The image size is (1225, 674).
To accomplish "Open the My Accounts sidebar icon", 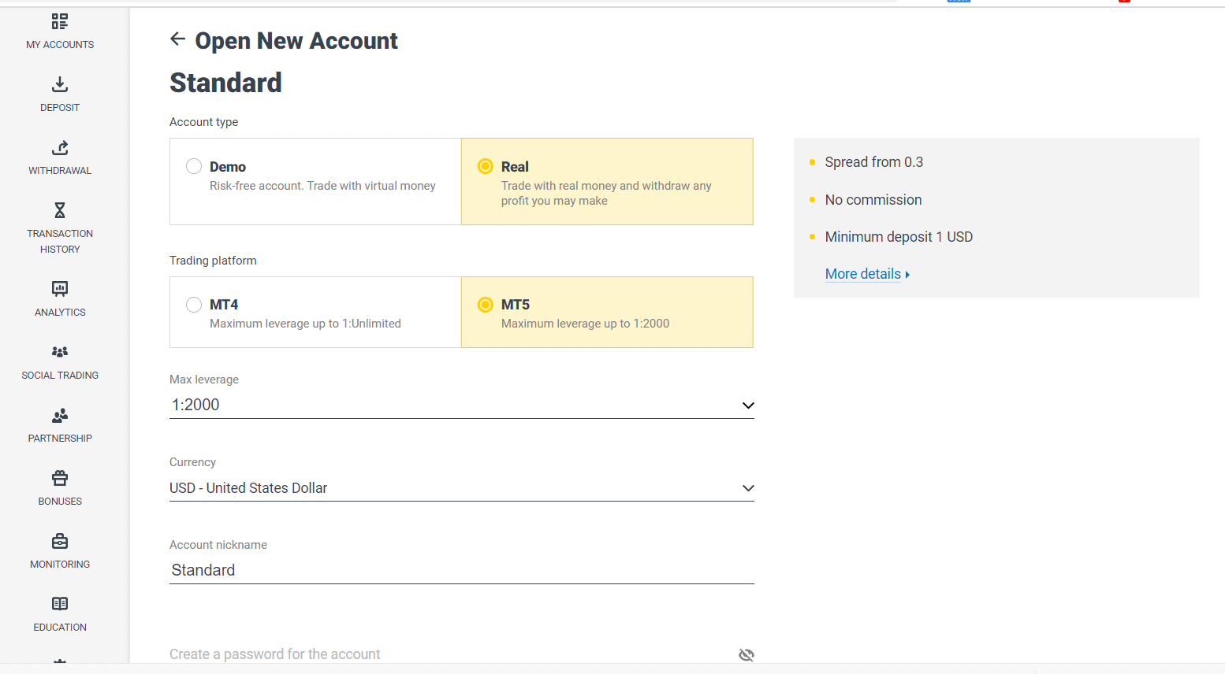I will [60, 22].
